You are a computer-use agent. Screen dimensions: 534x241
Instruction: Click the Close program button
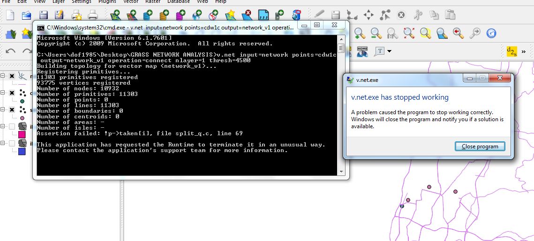(x=480, y=146)
